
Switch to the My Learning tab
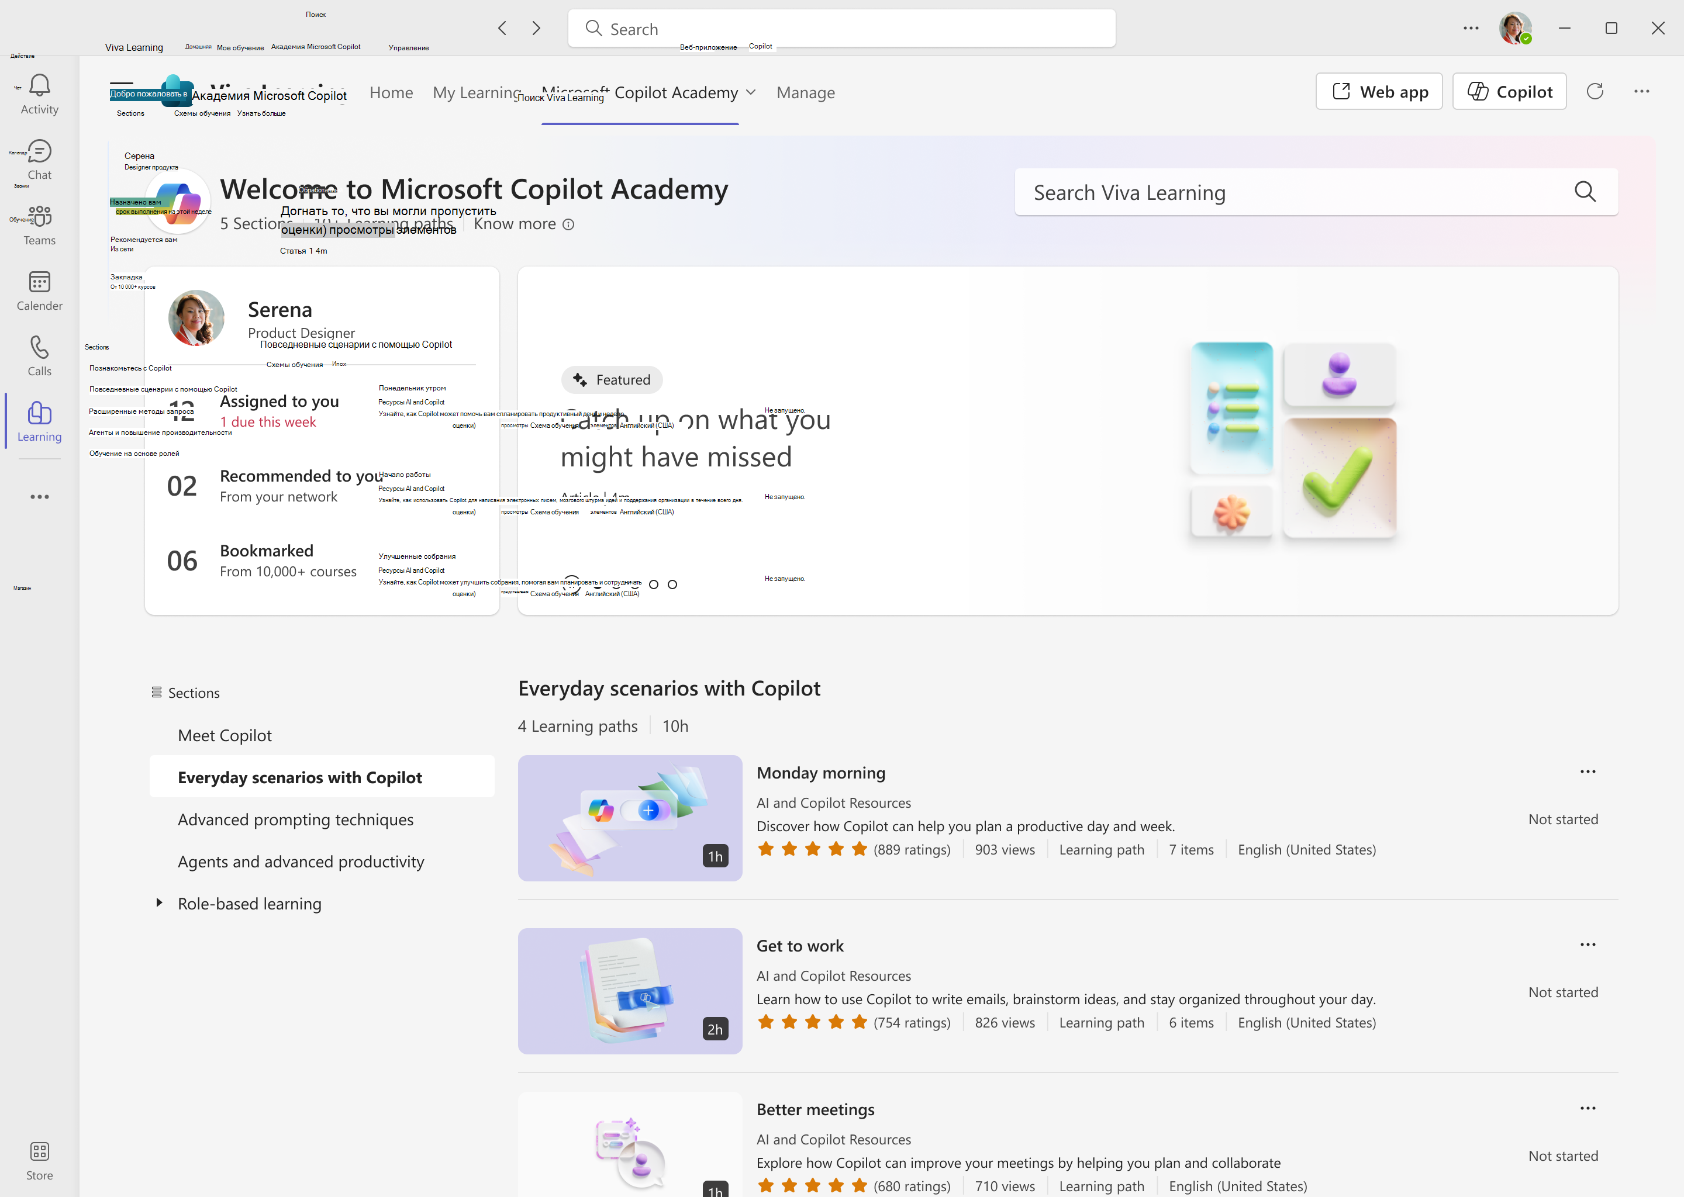(x=477, y=92)
